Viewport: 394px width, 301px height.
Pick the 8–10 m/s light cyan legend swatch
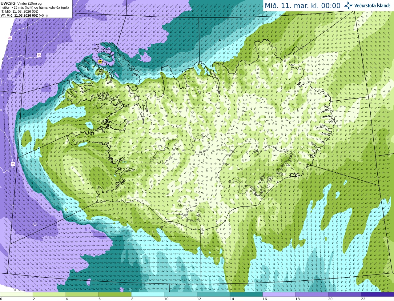148,295
